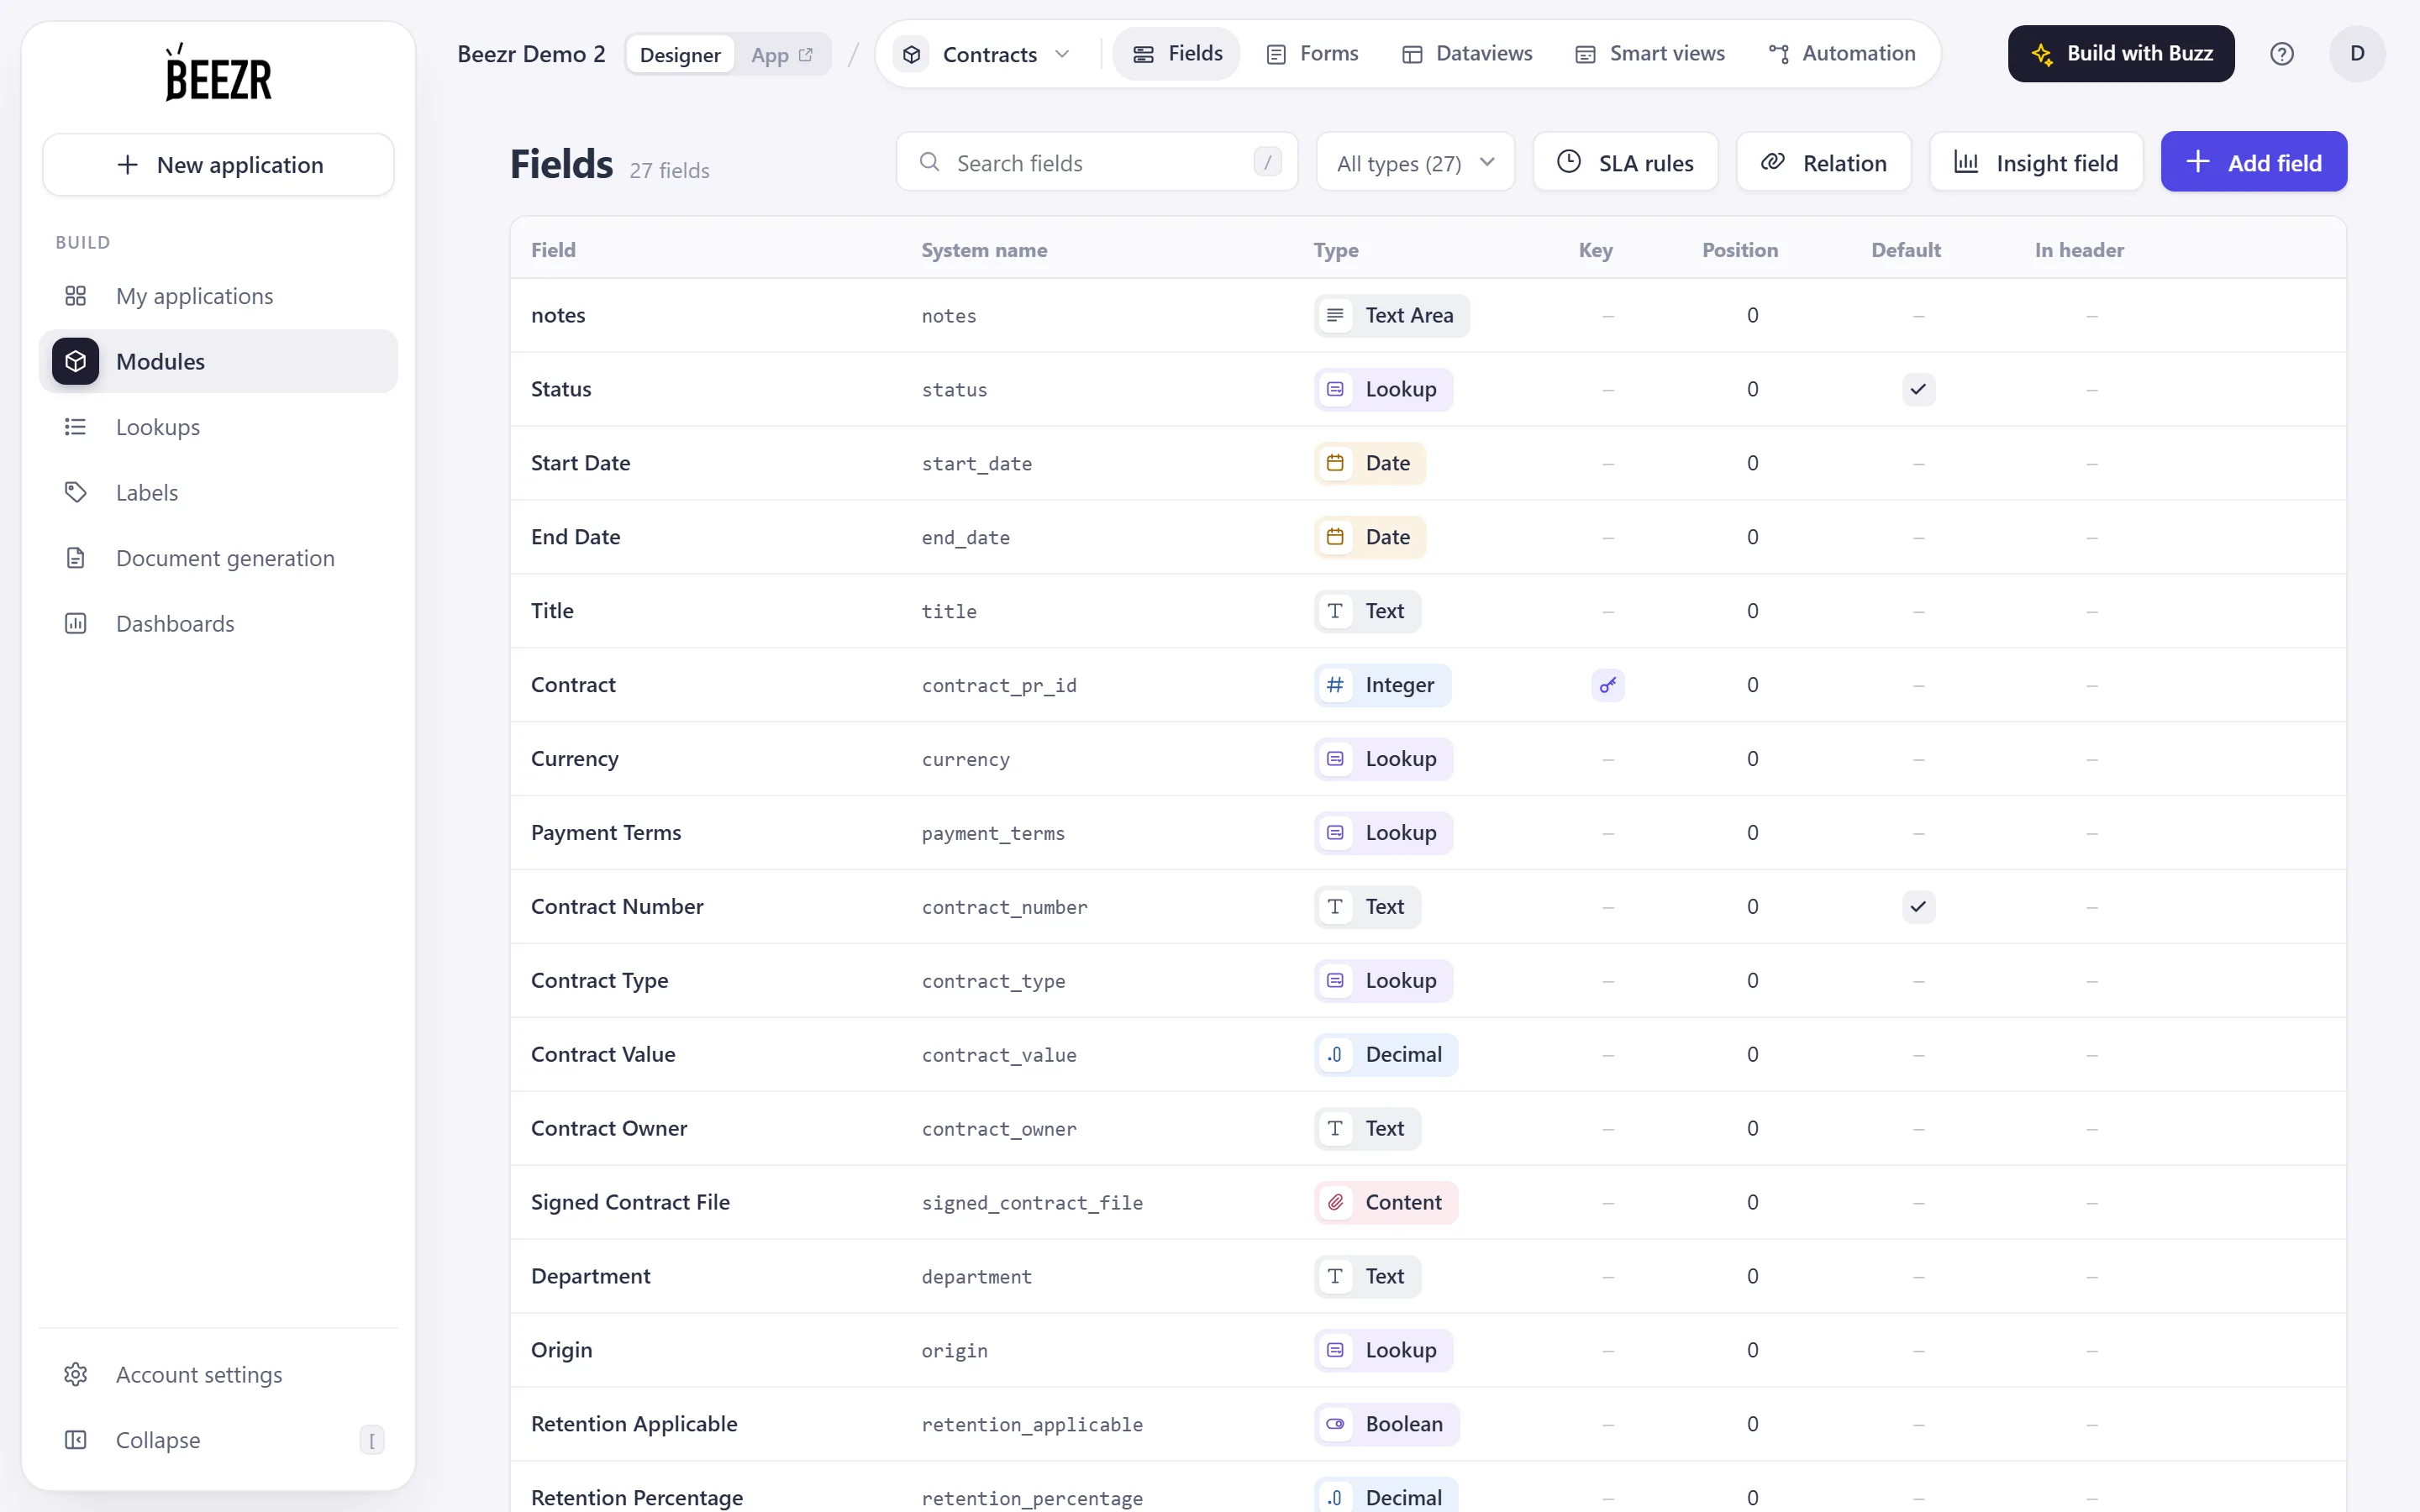Click the Integer hash icon in Contract row
The height and width of the screenshot is (1512, 2420).
[1335, 685]
